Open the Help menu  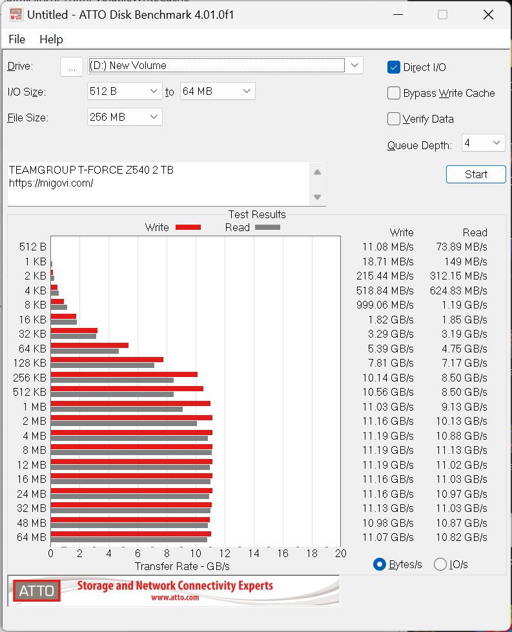pyautogui.click(x=51, y=39)
